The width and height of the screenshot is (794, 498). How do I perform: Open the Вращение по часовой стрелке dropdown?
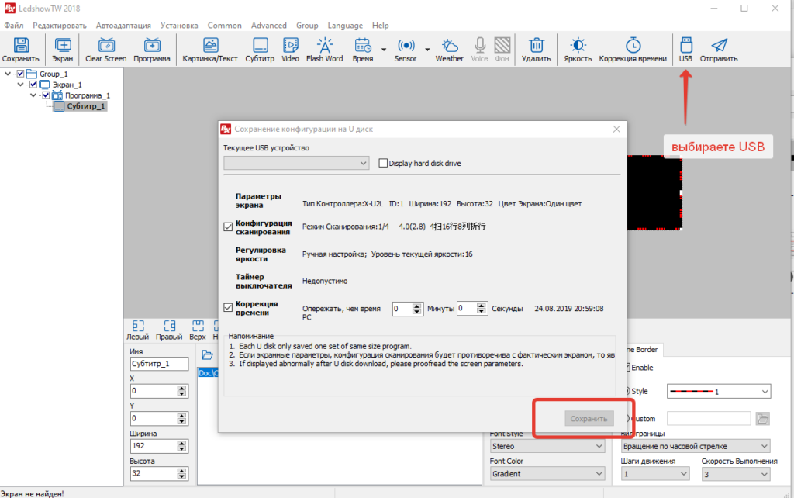696,446
